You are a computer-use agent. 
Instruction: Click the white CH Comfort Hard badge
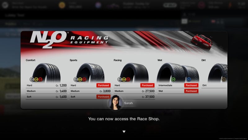click(x=32, y=79)
